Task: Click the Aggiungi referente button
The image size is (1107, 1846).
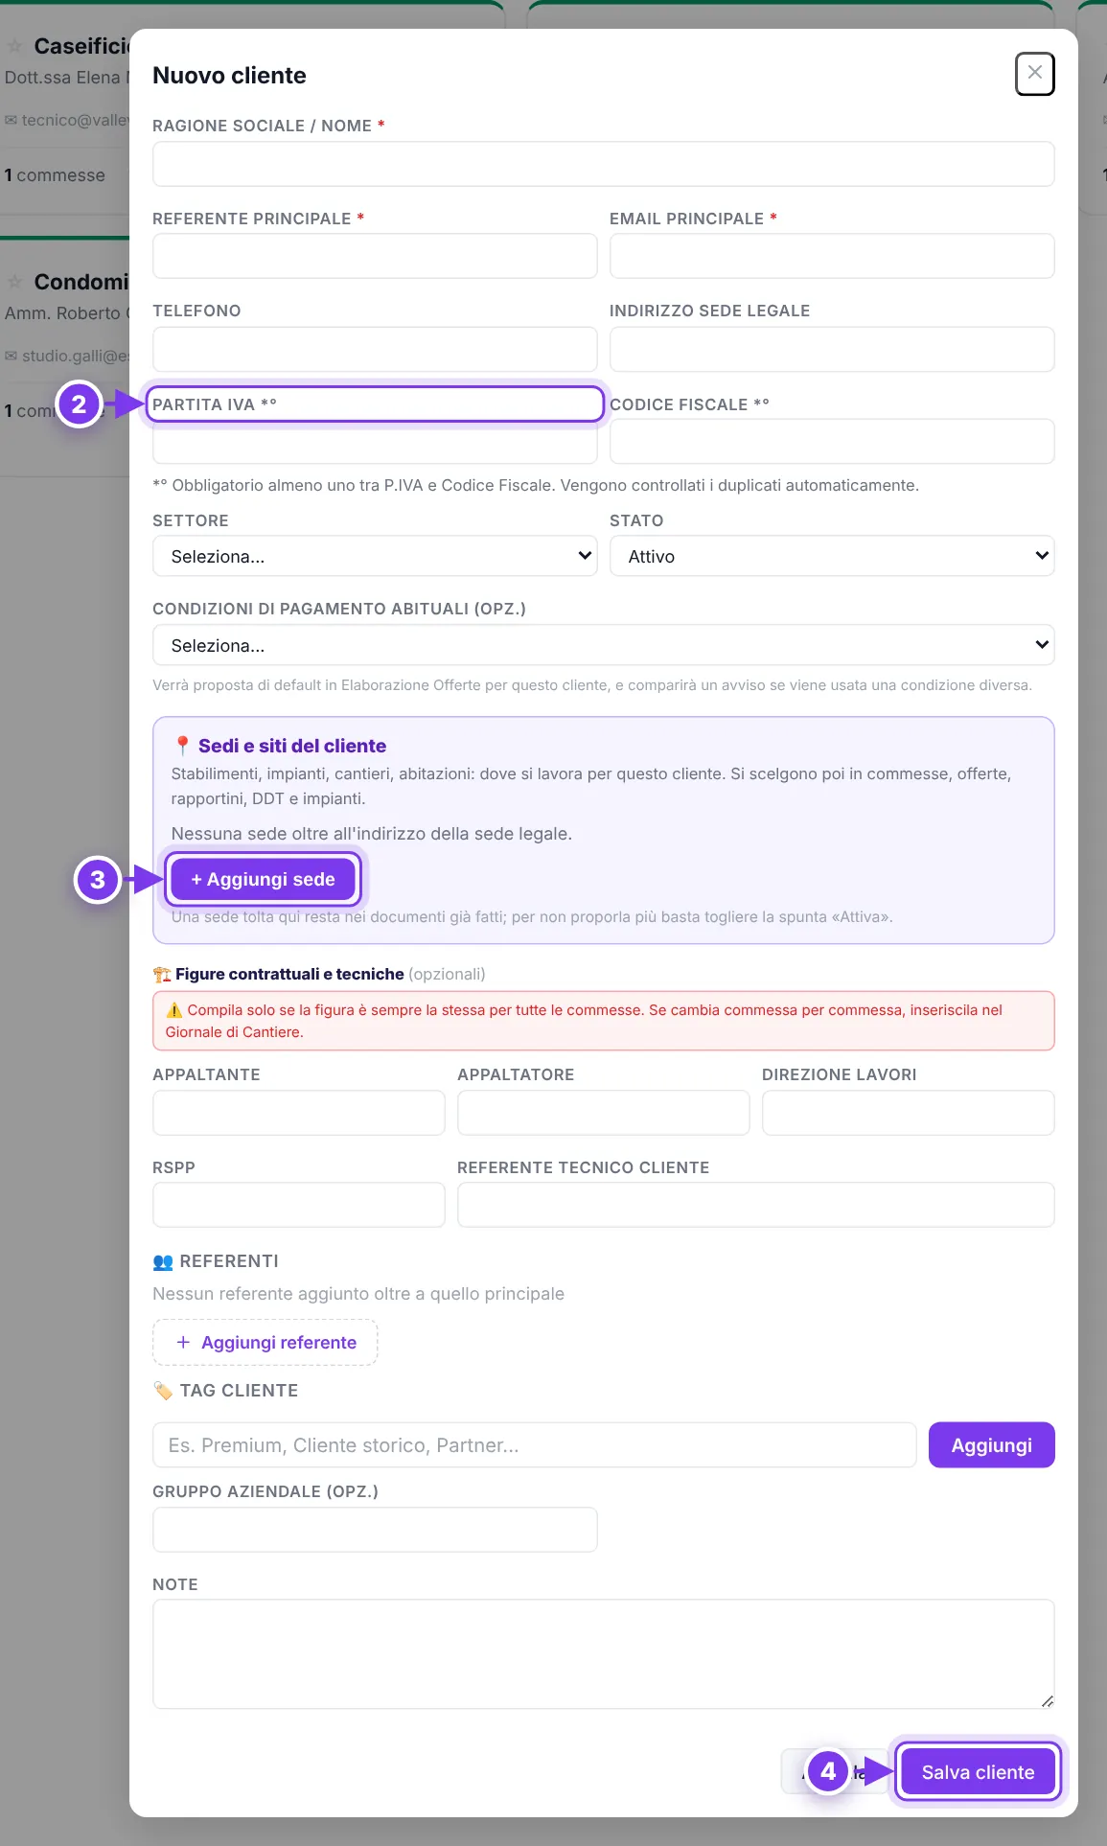Action: (265, 1343)
